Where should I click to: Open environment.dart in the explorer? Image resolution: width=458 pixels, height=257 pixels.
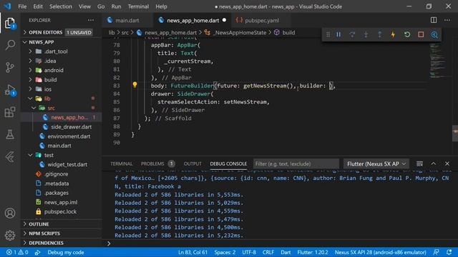click(x=69, y=136)
